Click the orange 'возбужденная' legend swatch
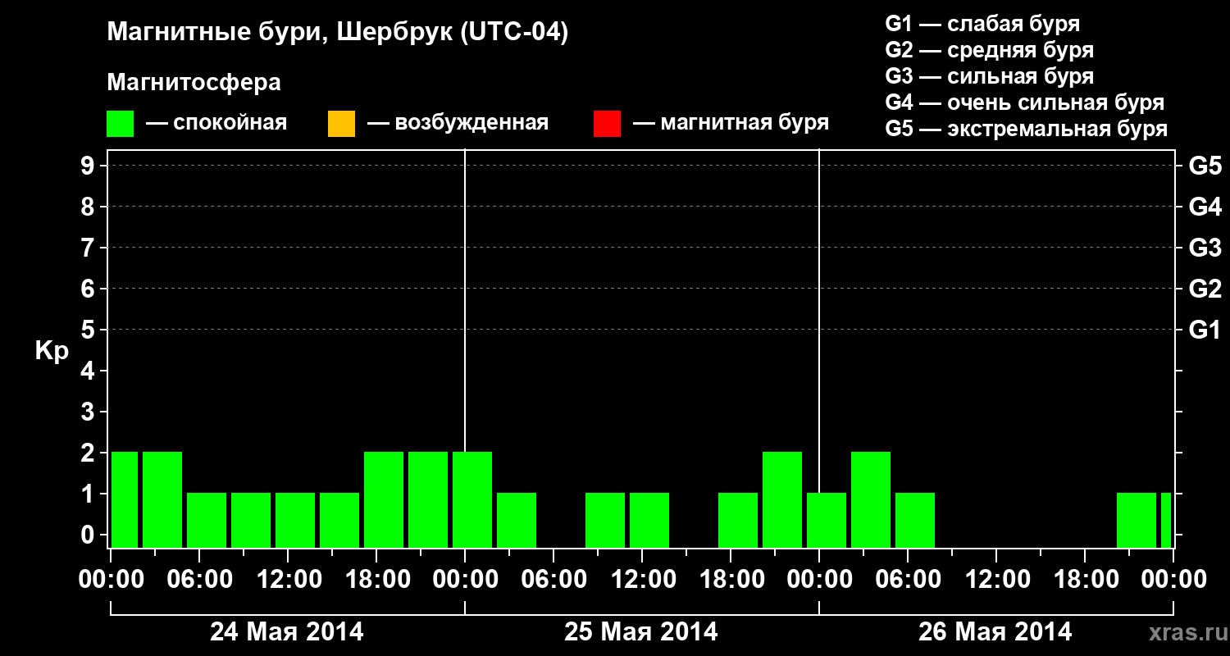The image size is (1230, 656). click(341, 123)
